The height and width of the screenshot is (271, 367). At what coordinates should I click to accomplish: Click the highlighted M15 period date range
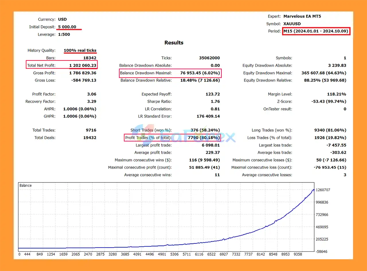(x=316, y=31)
